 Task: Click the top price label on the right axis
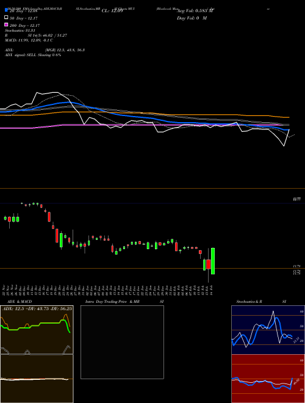tap(297, 199)
